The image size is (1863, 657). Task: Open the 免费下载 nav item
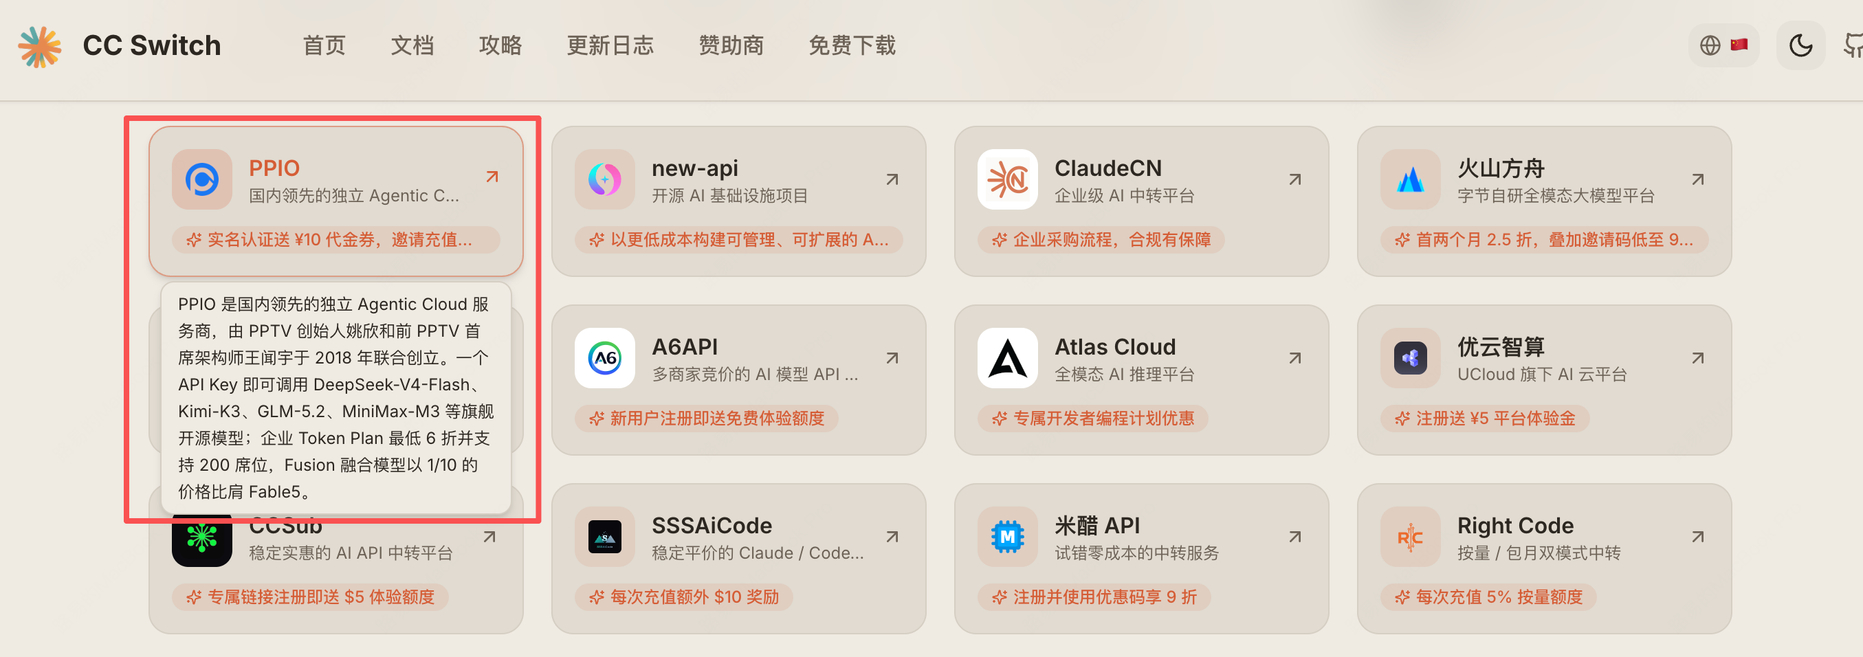click(852, 45)
